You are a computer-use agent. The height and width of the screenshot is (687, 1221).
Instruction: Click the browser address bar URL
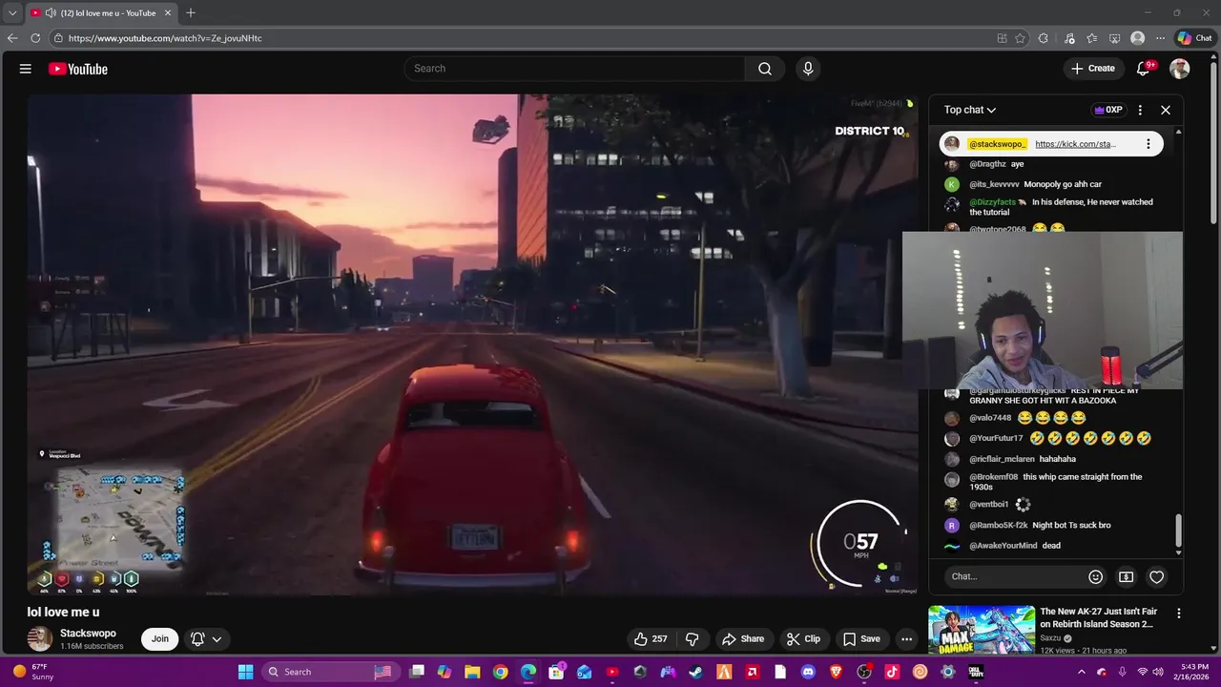165,38
